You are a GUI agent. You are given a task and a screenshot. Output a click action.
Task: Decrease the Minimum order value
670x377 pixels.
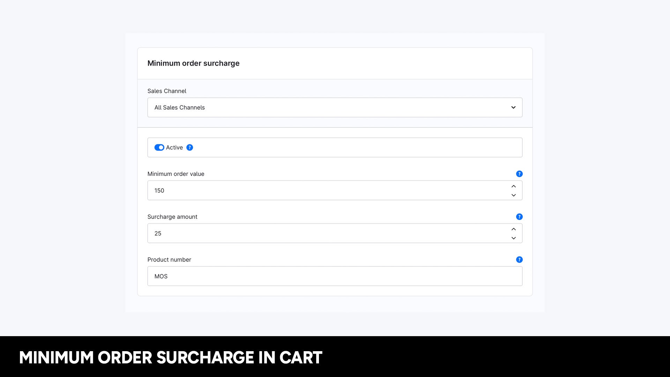514,195
